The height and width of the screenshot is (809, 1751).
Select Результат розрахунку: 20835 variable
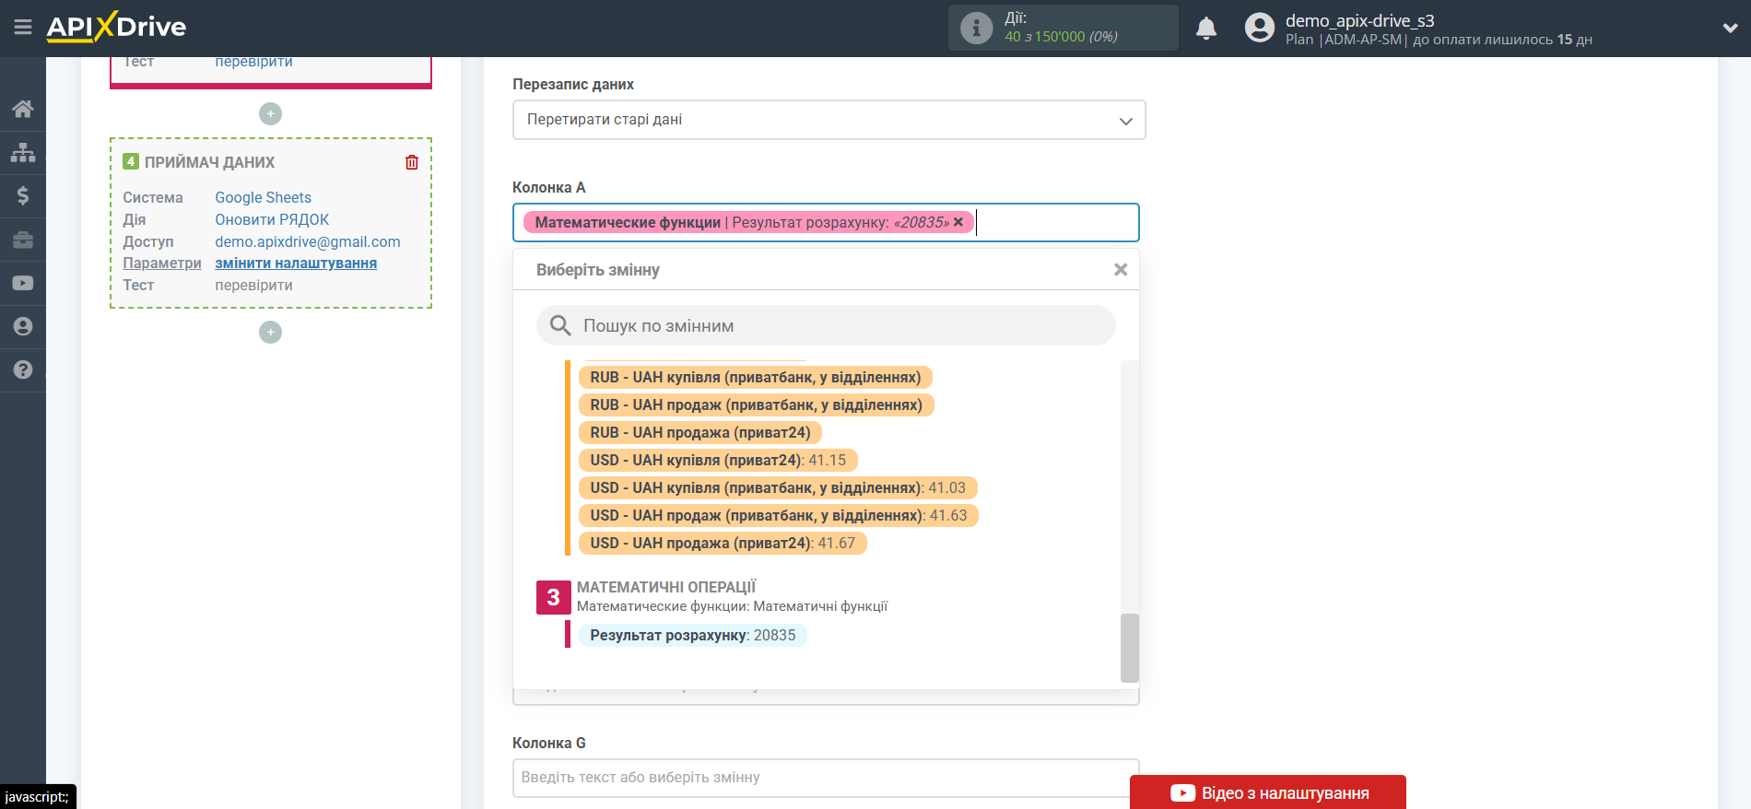click(692, 635)
